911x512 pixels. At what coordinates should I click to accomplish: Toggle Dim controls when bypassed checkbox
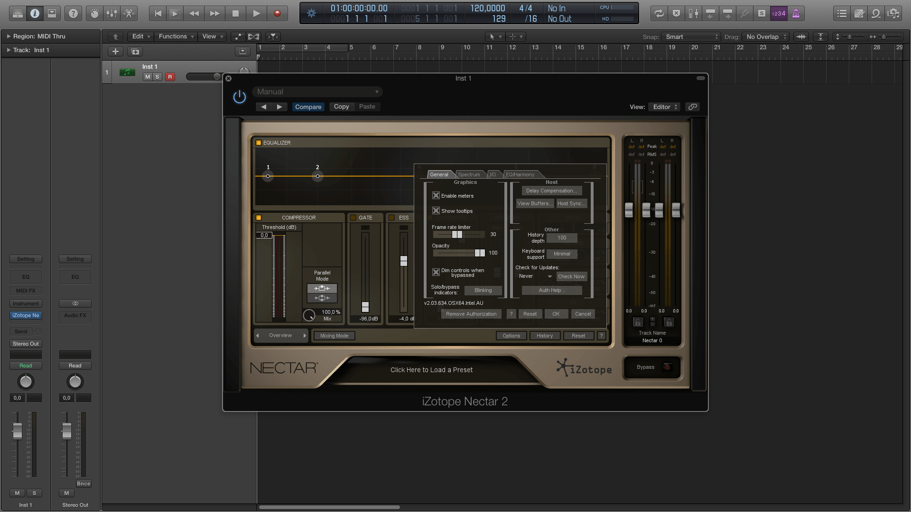click(436, 272)
